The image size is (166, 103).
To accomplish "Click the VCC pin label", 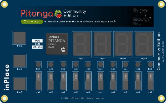I will 37,41.
